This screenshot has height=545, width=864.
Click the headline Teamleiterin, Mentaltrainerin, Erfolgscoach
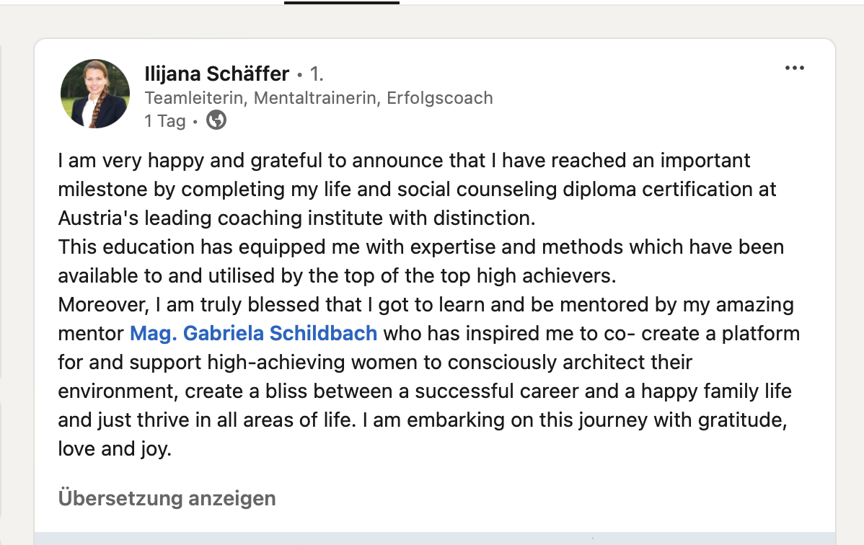click(x=319, y=97)
